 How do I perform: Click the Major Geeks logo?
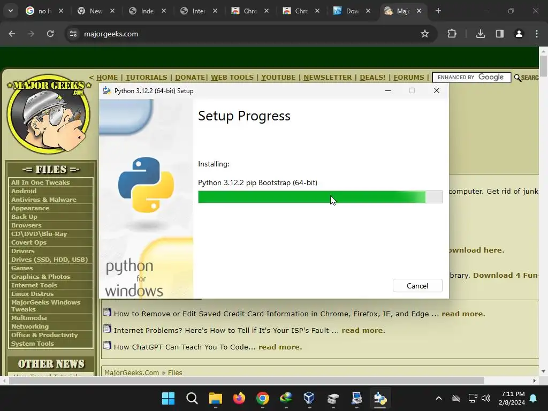(49, 114)
